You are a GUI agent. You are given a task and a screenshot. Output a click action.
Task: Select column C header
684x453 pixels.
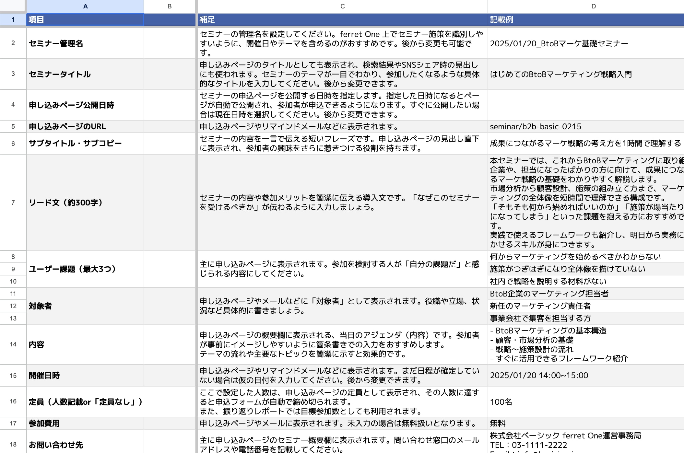[342, 6]
